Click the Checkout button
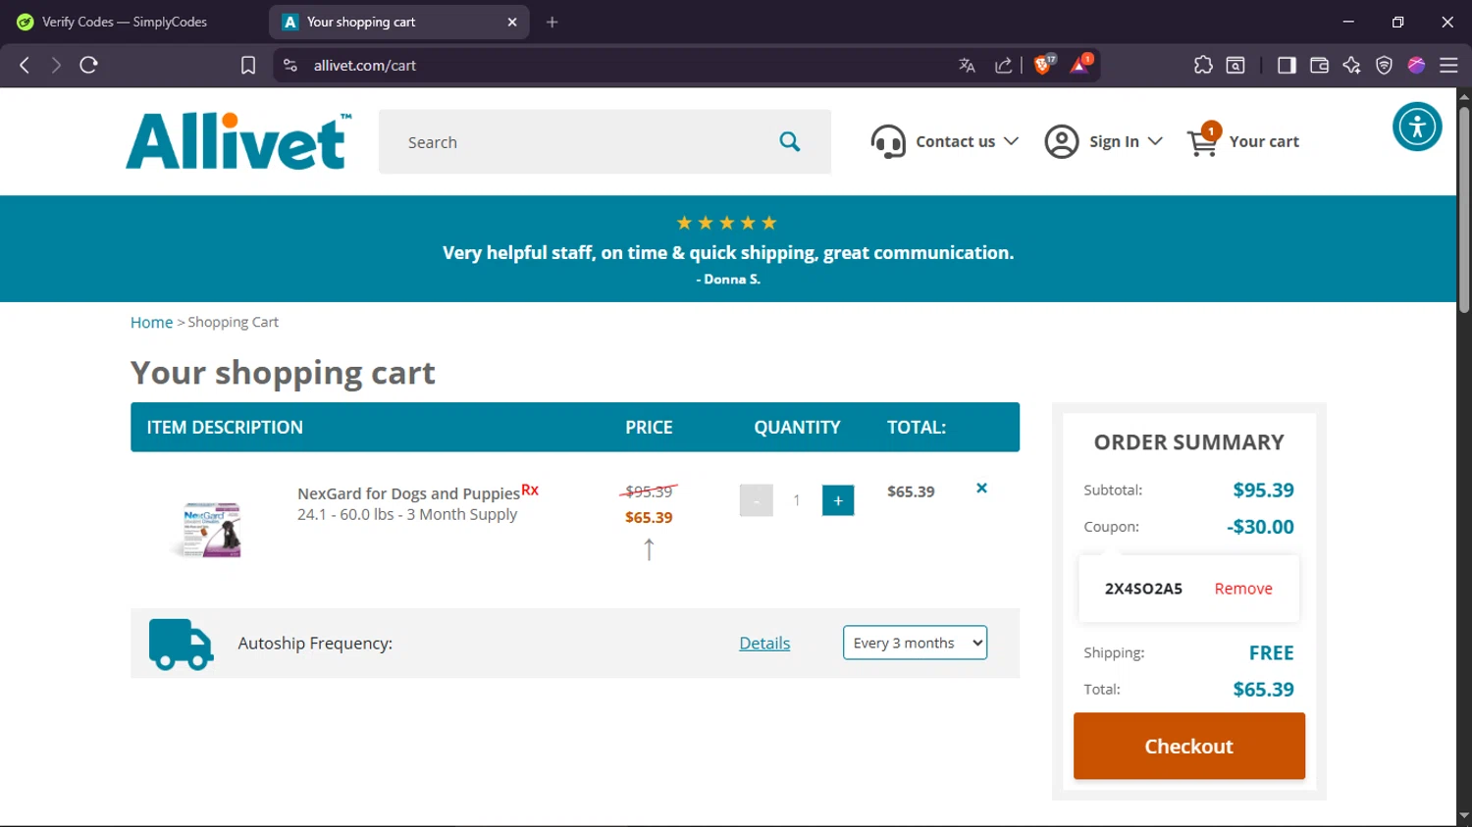This screenshot has height=827, width=1472. pyautogui.click(x=1189, y=746)
